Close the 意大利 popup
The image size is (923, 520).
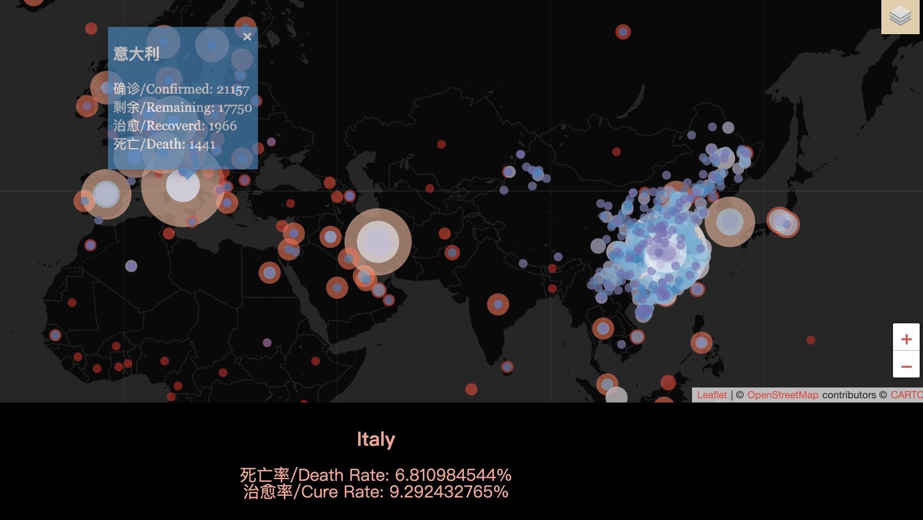click(x=247, y=37)
